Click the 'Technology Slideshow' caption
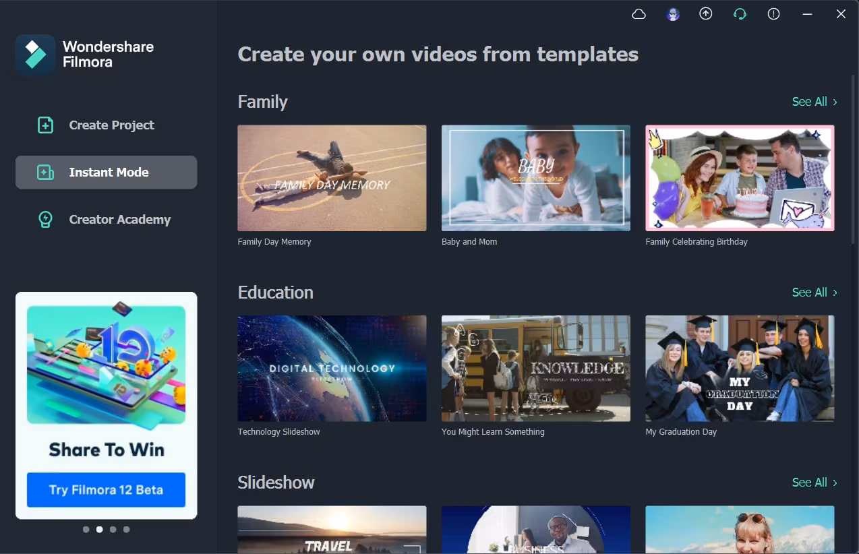 (278, 432)
